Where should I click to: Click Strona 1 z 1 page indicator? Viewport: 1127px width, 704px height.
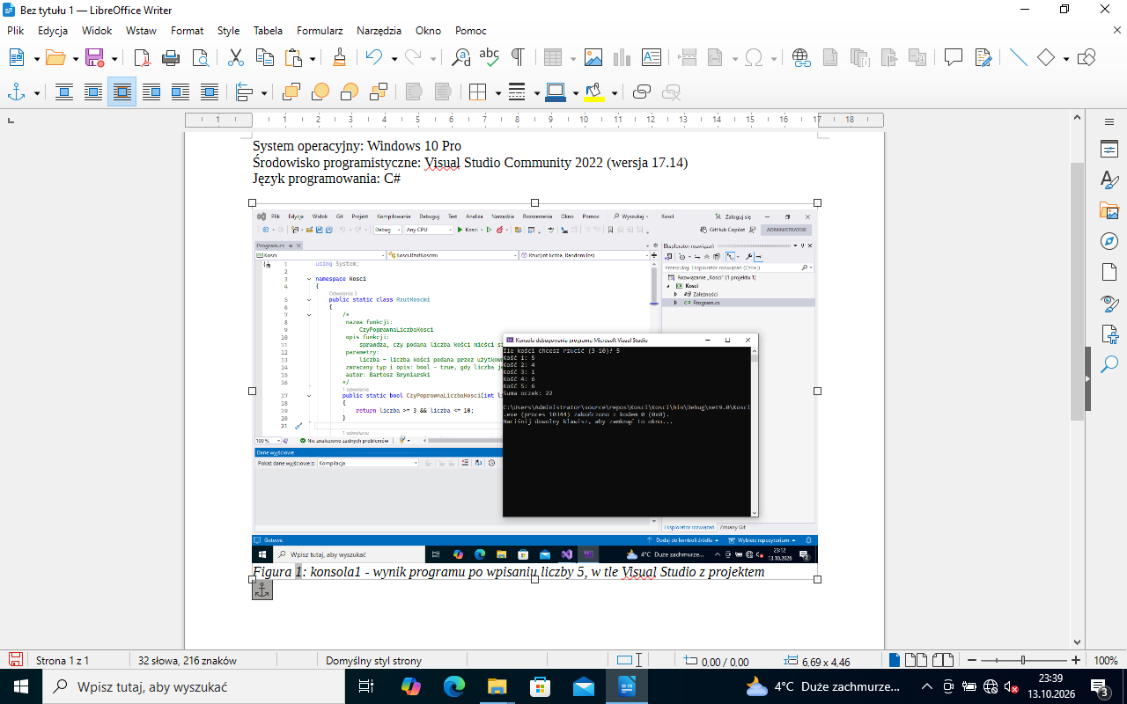pyautogui.click(x=63, y=660)
